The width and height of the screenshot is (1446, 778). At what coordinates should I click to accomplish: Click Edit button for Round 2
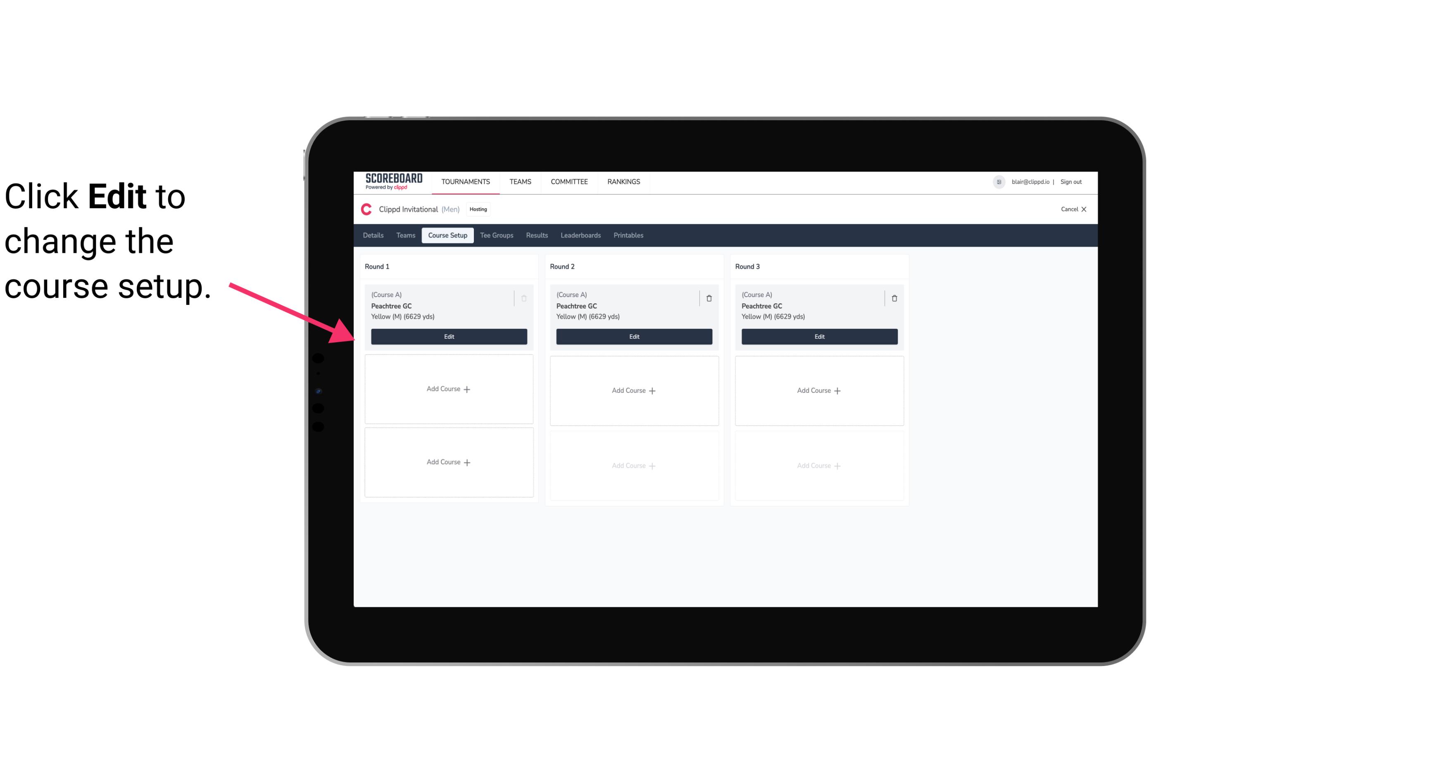coord(633,336)
